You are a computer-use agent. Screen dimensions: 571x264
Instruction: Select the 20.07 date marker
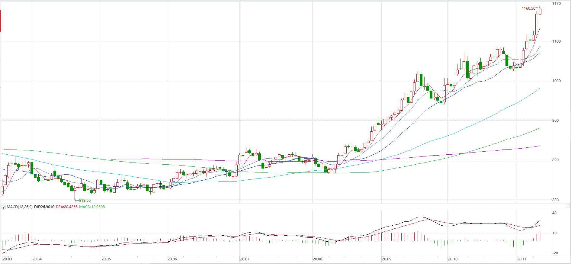tap(245, 259)
